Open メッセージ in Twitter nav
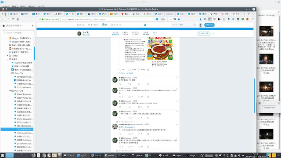 click(x=116, y=25)
